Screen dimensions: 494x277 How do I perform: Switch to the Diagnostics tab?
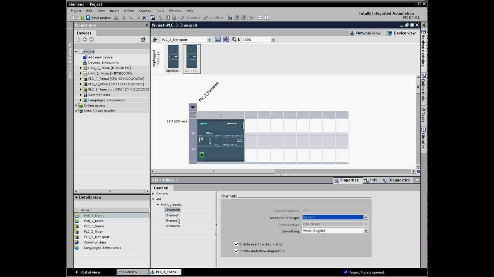[396, 180]
